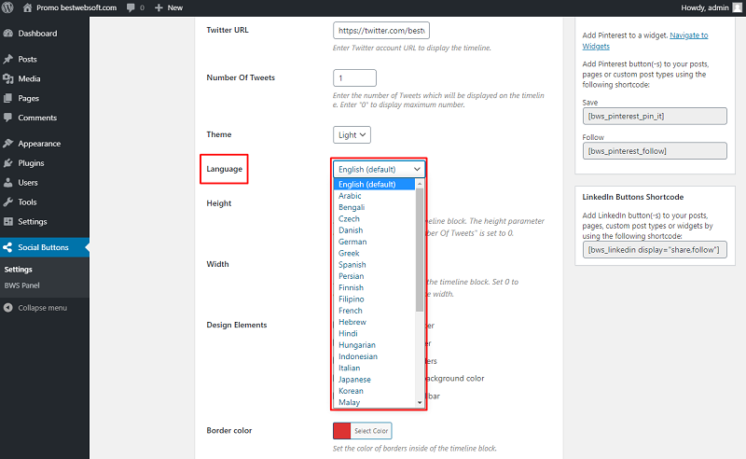Choose Greek in the language list
Viewport: 746px width, 459px height.
(x=375, y=253)
